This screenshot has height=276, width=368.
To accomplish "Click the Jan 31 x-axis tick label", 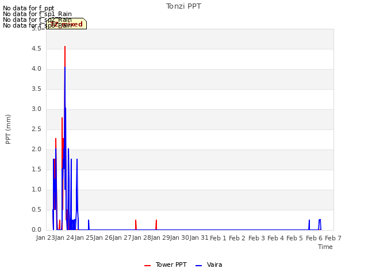I will coord(199,238).
